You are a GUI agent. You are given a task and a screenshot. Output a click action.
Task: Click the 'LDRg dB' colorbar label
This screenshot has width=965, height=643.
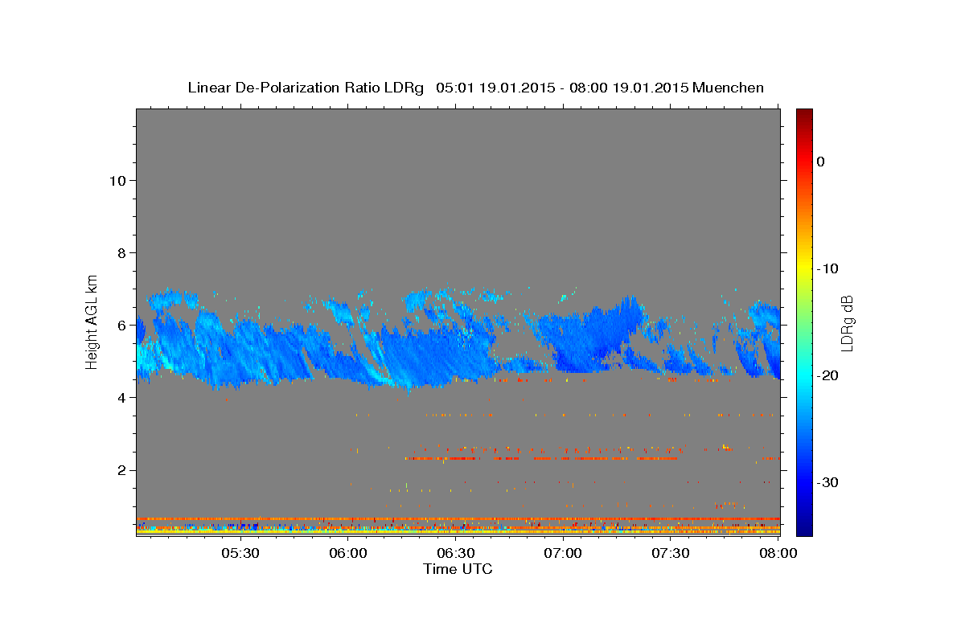pyautogui.click(x=847, y=323)
